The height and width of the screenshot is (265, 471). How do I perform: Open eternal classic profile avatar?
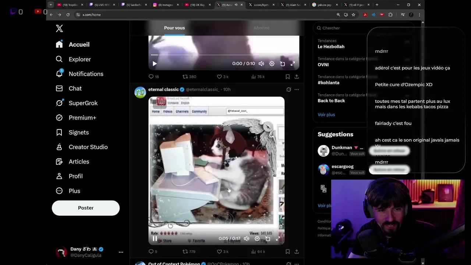tap(140, 92)
